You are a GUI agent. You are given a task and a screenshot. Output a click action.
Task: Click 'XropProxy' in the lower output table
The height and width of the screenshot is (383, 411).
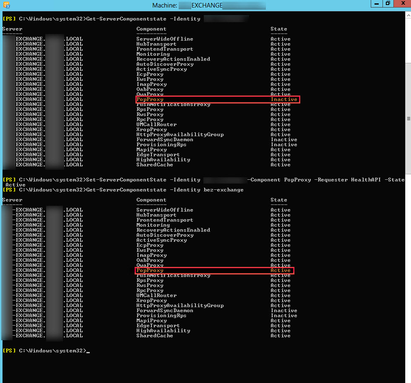point(151,300)
